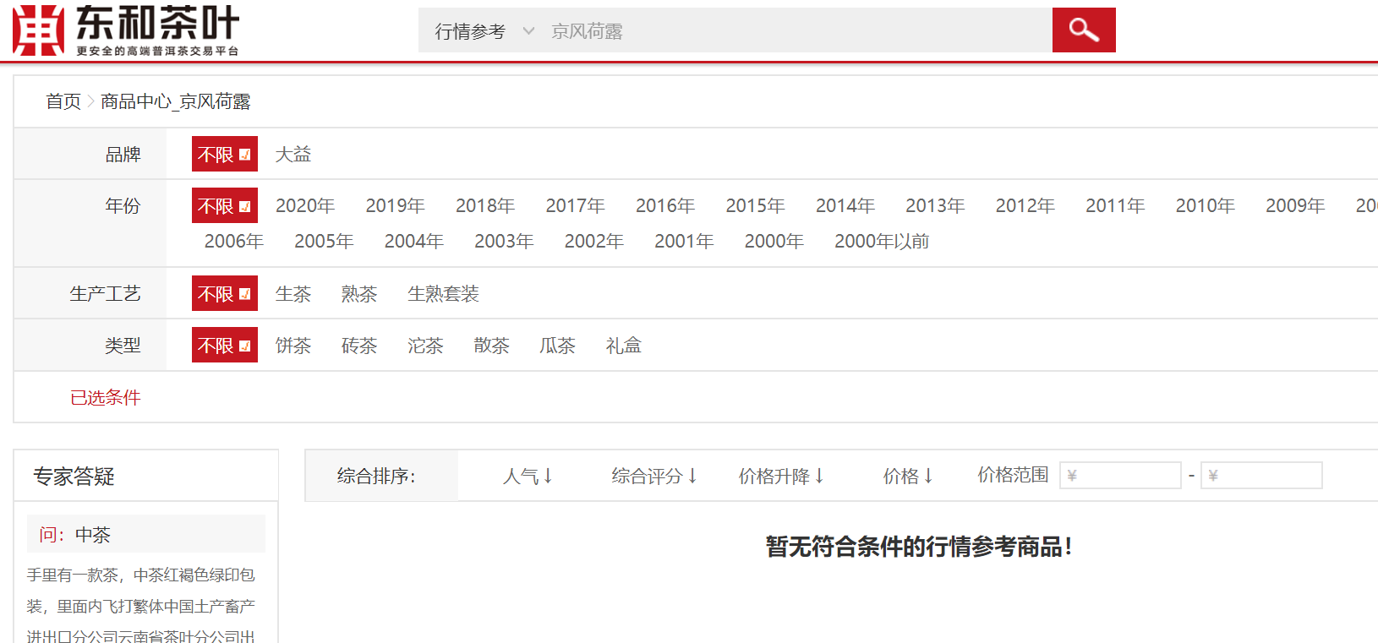Filter by year 2020年
Image resolution: width=1378 pixels, height=643 pixels.
click(x=304, y=206)
